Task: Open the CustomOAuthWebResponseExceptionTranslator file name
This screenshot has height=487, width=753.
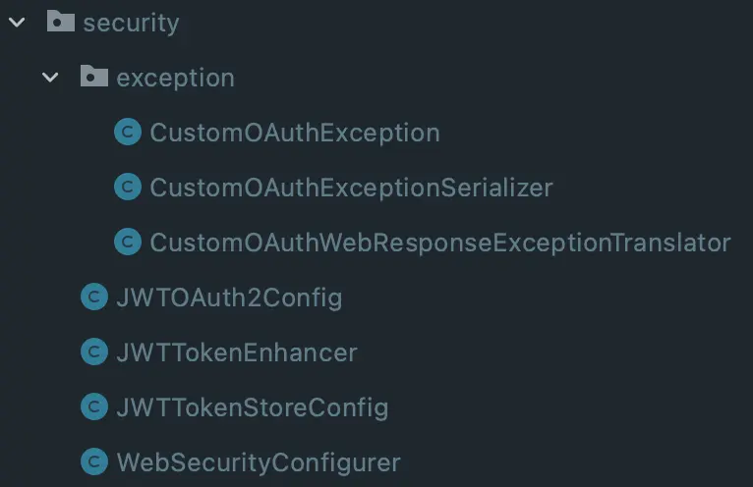Action: pos(439,243)
